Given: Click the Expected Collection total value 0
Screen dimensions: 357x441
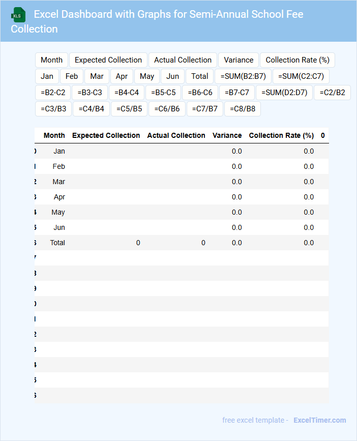Looking at the screenshot, I should [138, 243].
